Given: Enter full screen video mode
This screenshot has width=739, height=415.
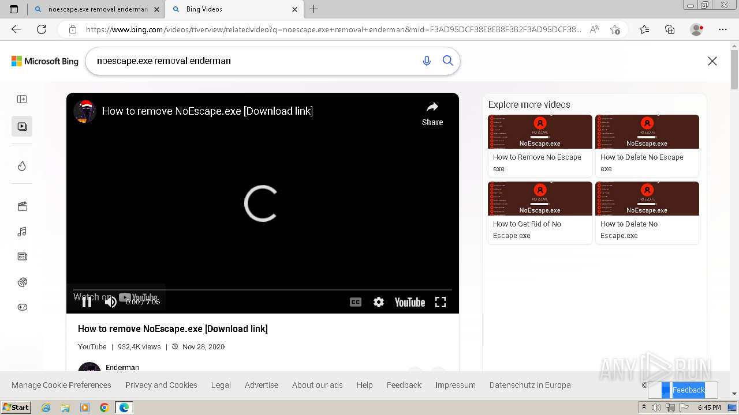Looking at the screenshot, I should tap(441, 302).
